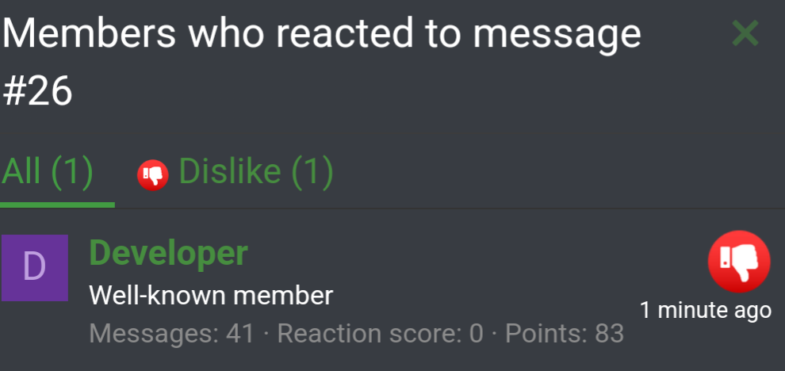Click the "Well-known member" user title

211,296
